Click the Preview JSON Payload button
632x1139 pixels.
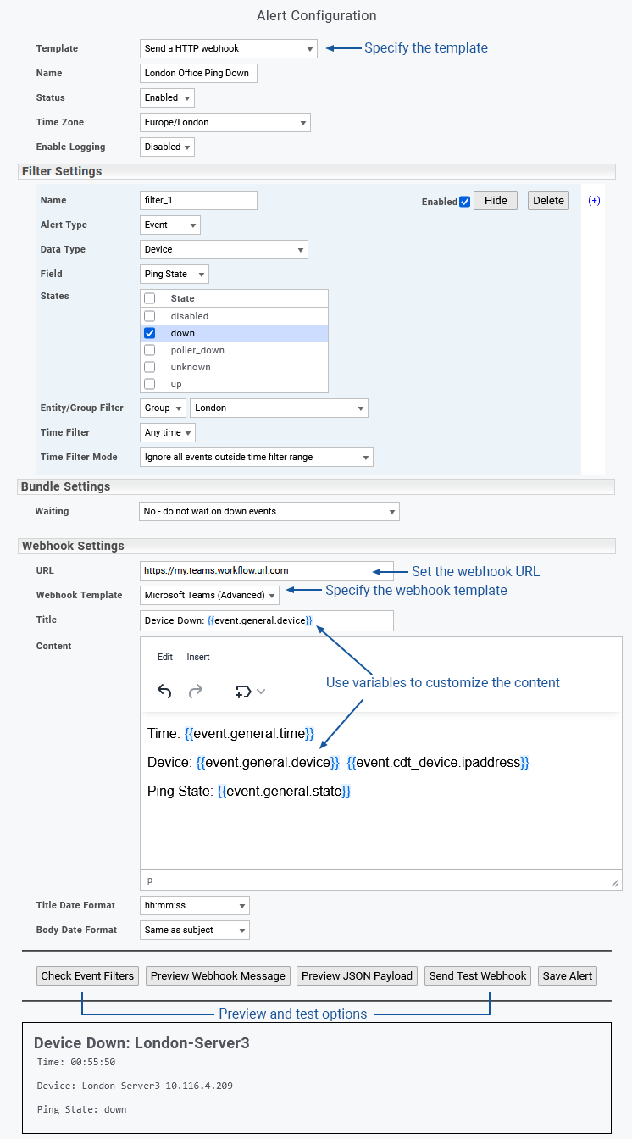[x=357, y=975]
